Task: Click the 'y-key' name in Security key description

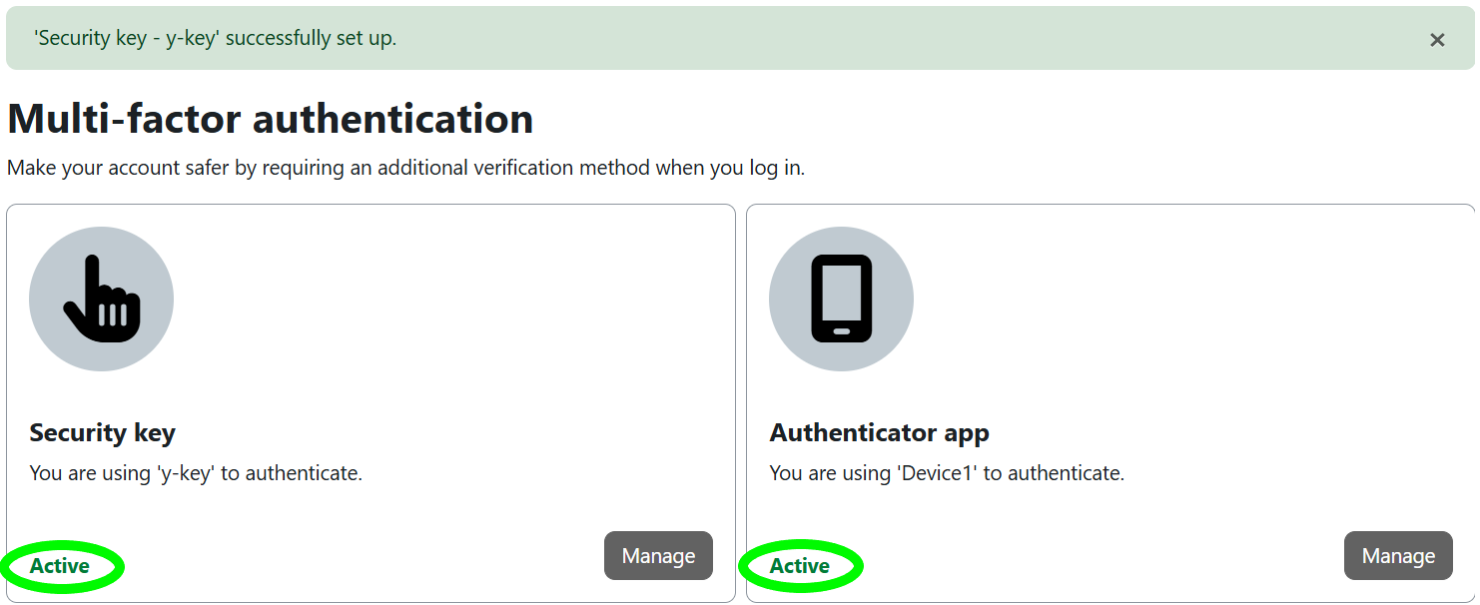Action: [x=186, y=473]
